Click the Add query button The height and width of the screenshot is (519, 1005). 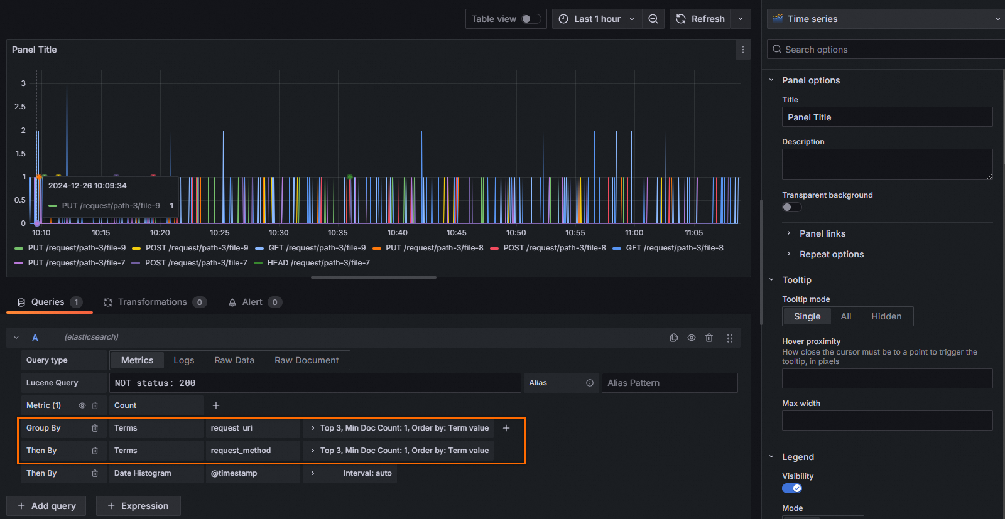(x=47, y=506)
